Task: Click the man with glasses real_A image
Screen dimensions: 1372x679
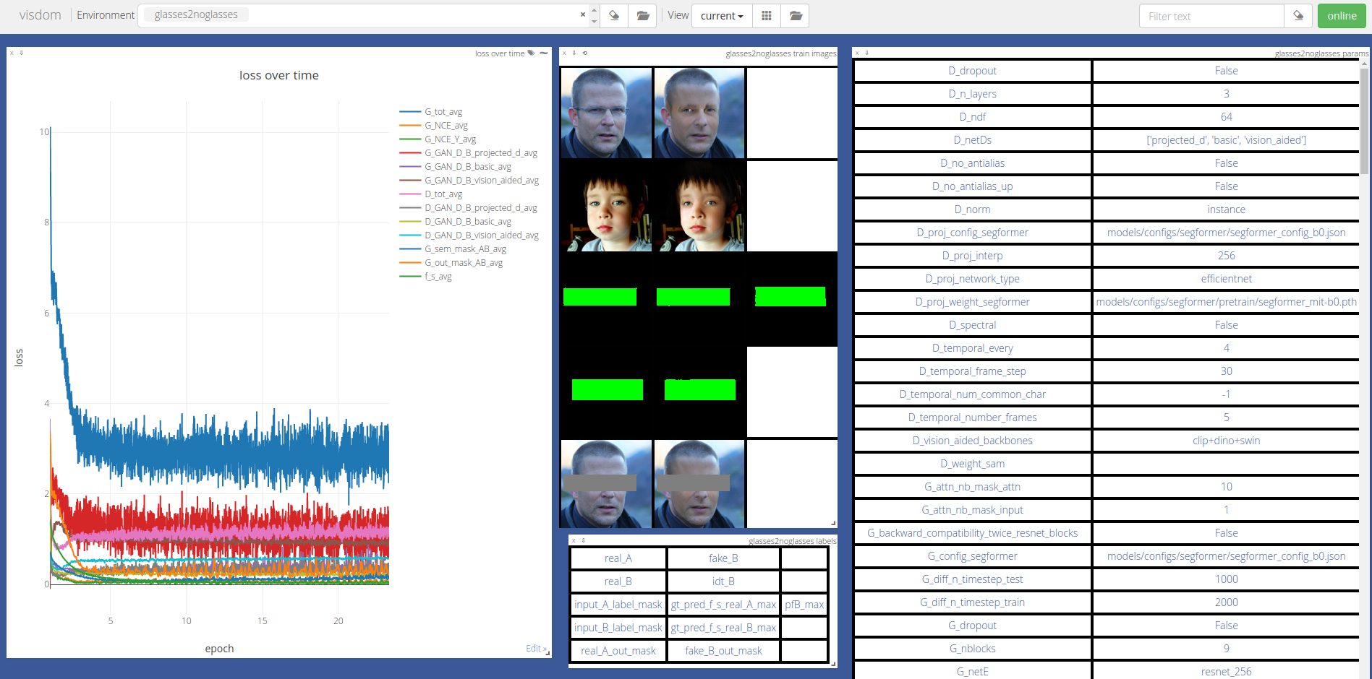Action: 606,113
